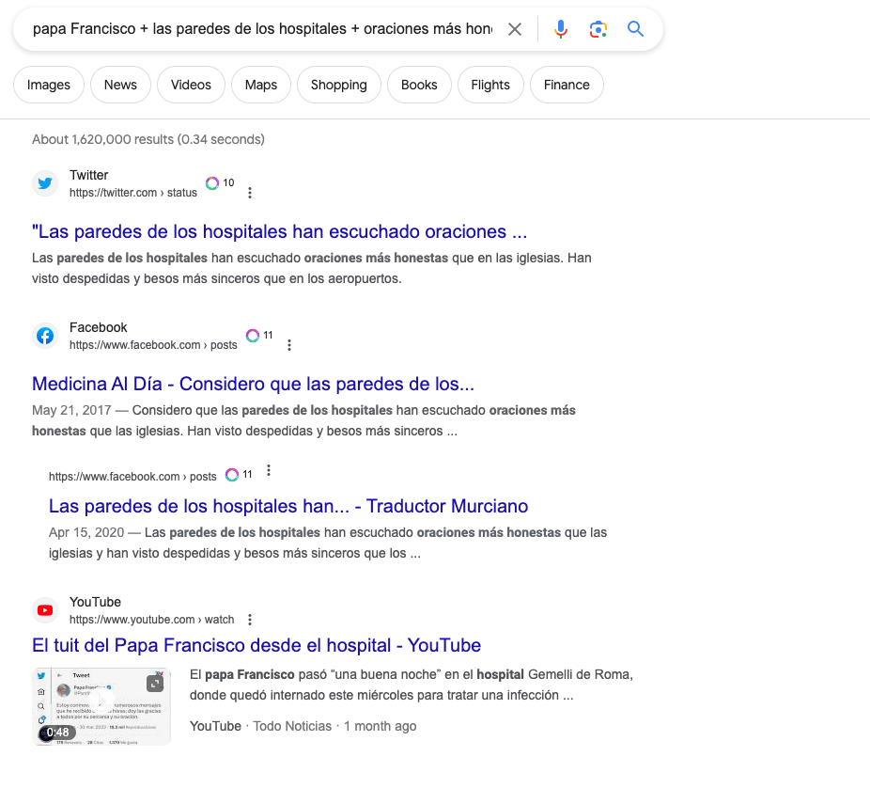
Task: Open the Maps filter chip
Action: [x=261, y=85]
